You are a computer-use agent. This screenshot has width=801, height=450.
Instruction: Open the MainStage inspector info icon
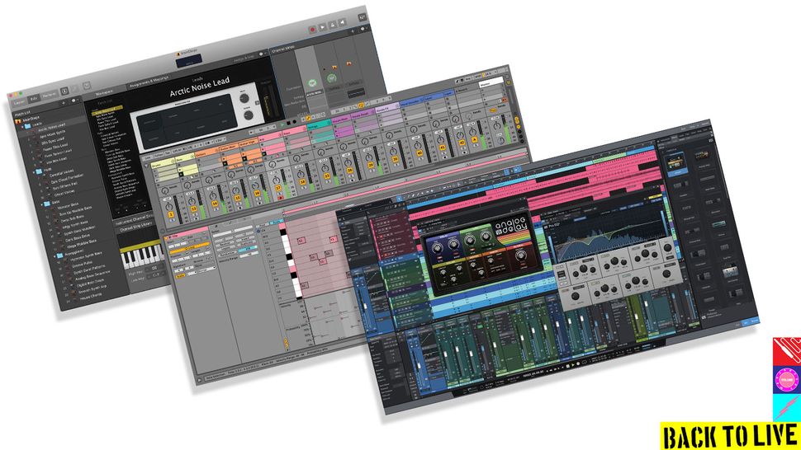pyautogui.click(x=64, y=91)
